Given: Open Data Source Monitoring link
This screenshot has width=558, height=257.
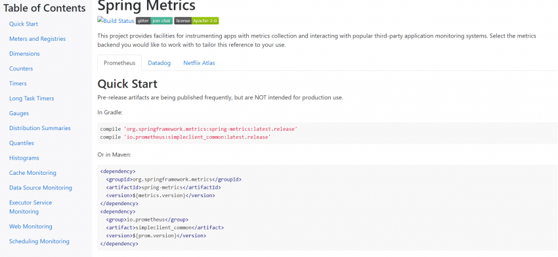Looking at the screenshot, I should (41, 188).
